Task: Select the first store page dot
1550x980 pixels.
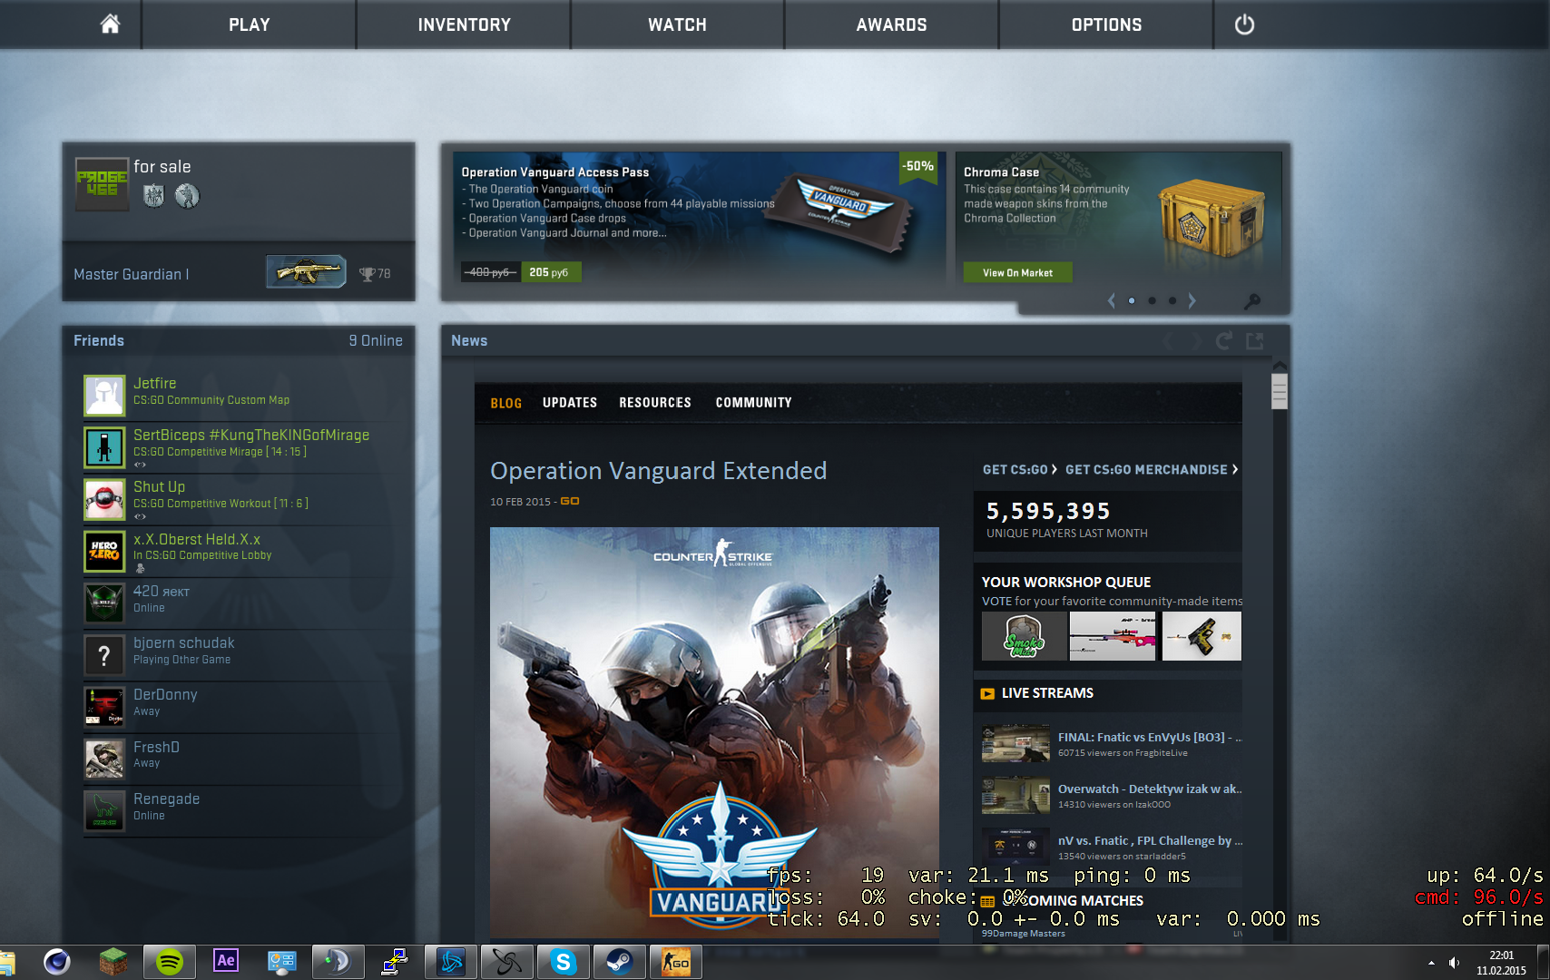Action: (x=1132, y=300)
